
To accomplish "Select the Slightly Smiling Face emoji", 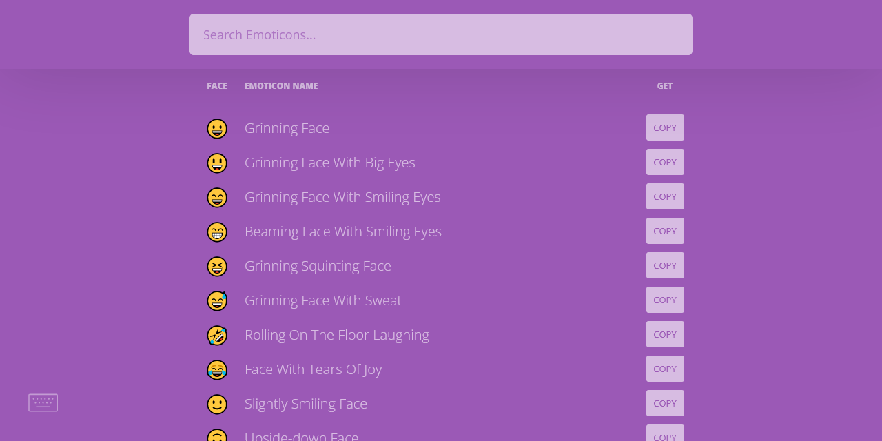I will pos(217,404).
